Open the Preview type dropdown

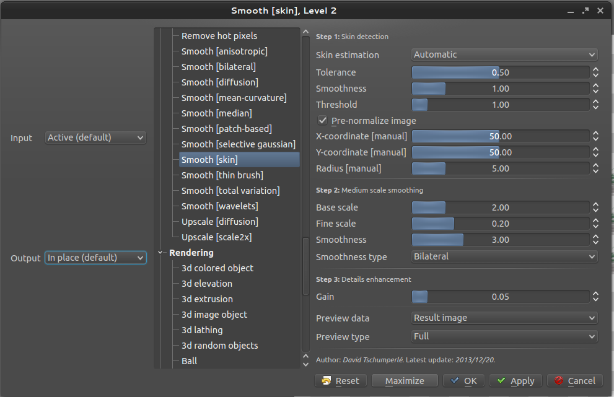tap(504, 336)
